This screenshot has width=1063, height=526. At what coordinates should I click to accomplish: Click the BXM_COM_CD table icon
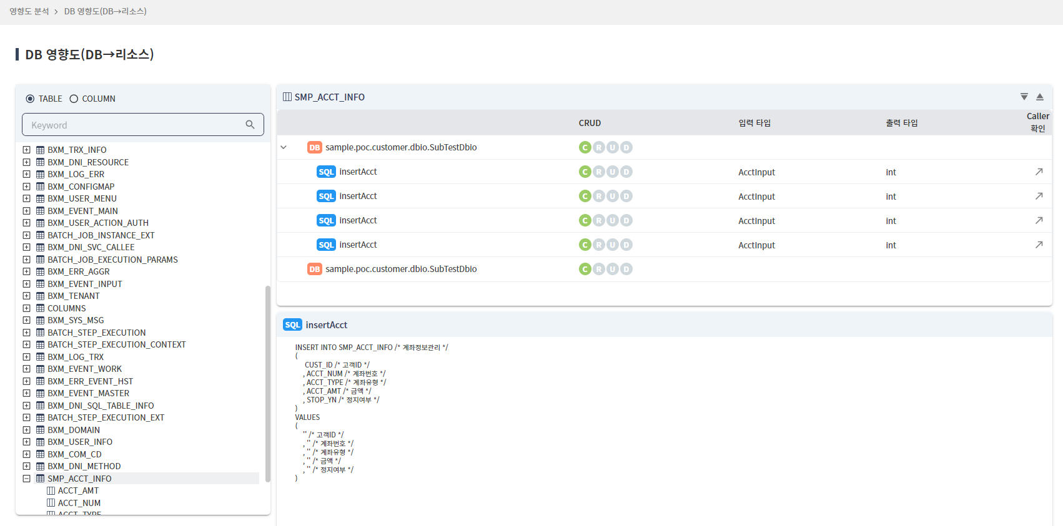pyautogui.click(x=40, y=454)
